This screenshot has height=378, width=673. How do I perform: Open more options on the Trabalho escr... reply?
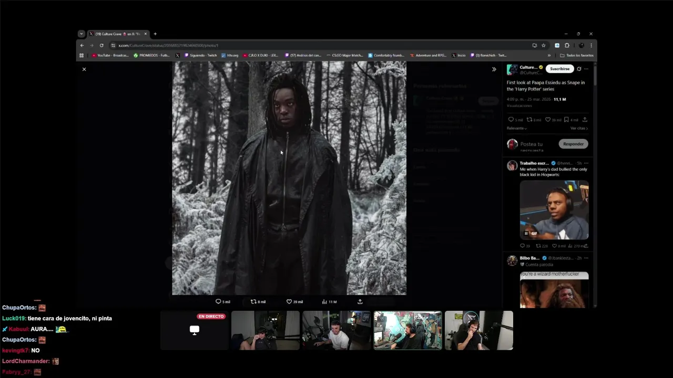click(x=586, y=163)
